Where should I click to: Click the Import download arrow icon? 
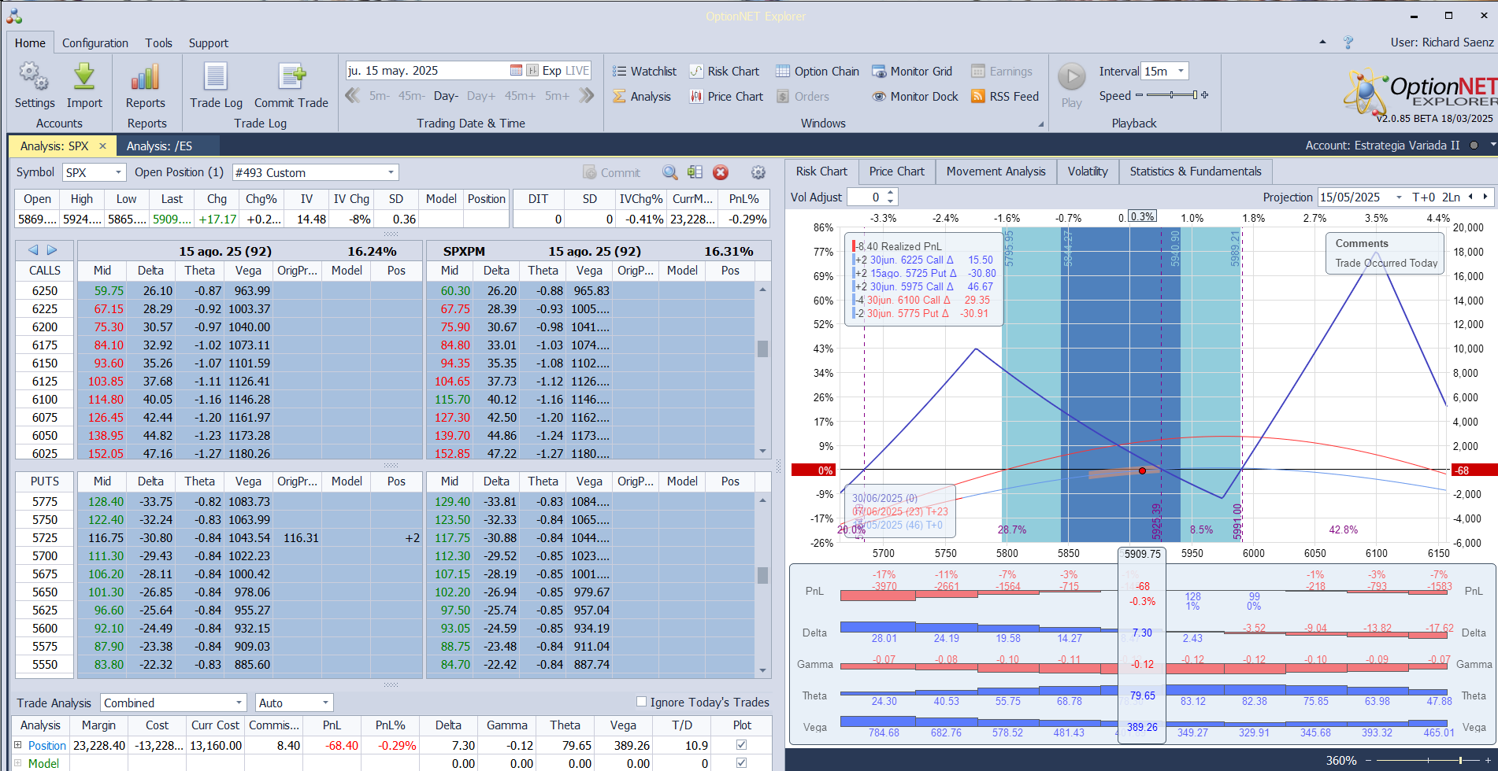click(84, 77)
